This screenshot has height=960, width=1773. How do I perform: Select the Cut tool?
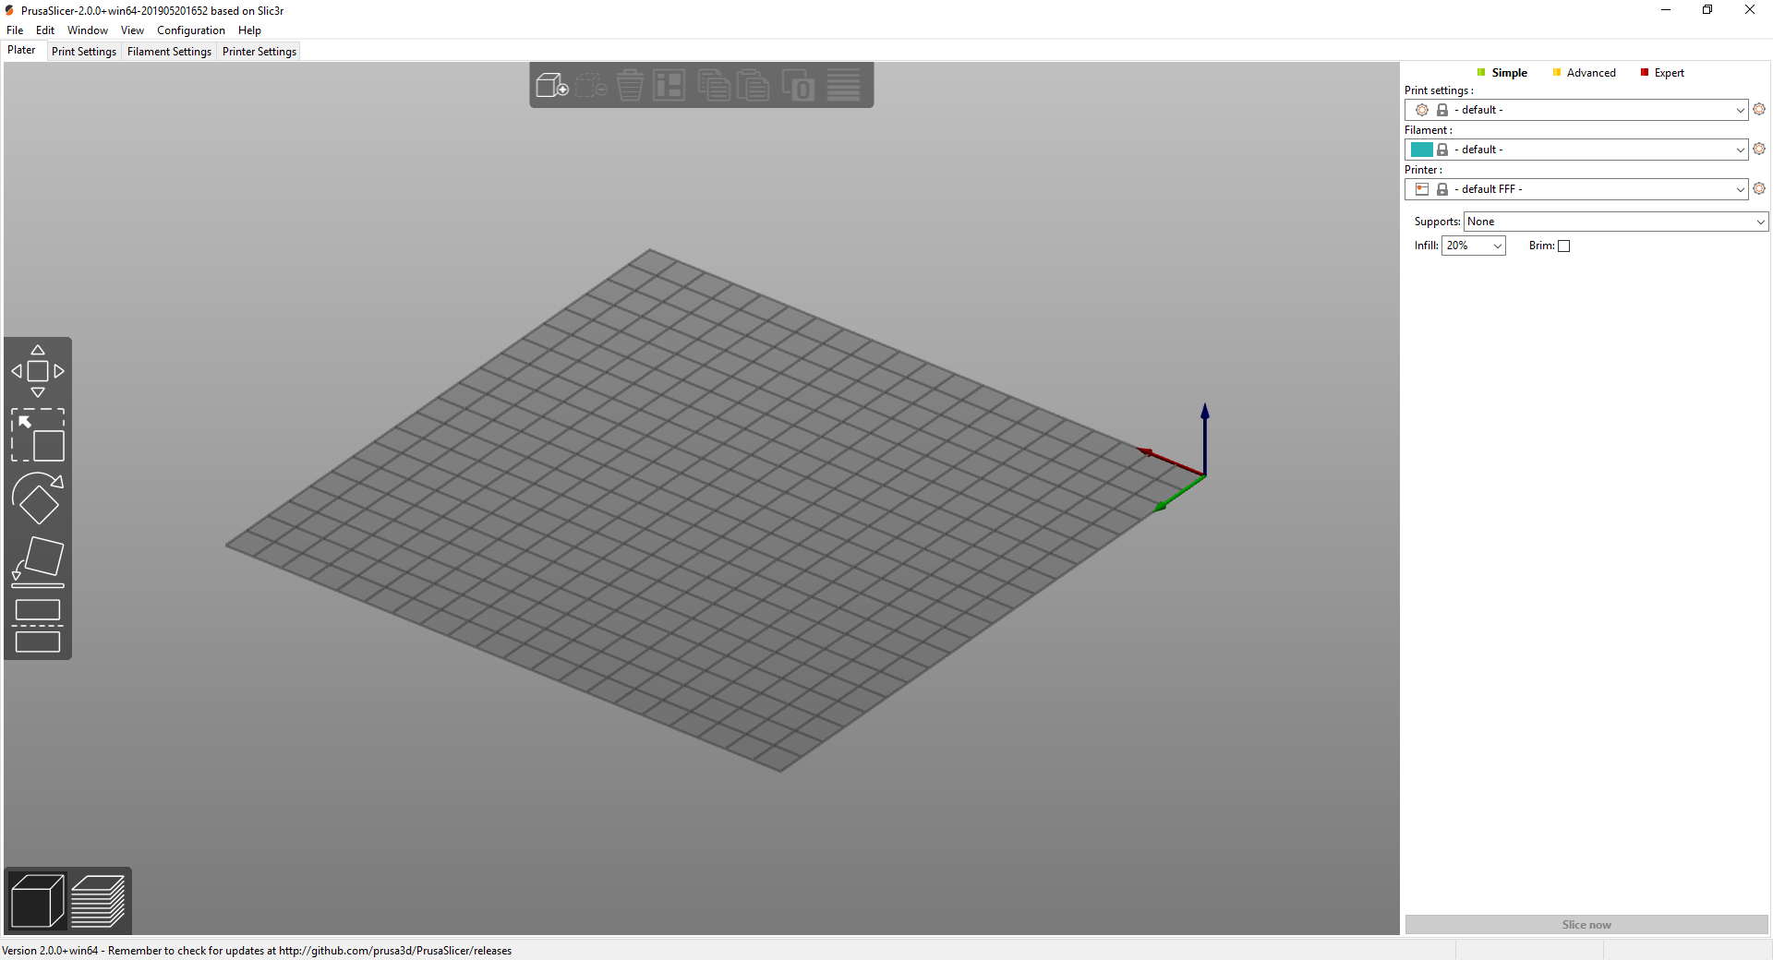coord(38,626)
